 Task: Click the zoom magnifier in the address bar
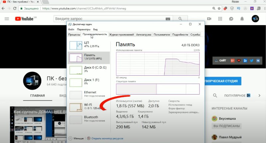(x=214, y=9)
